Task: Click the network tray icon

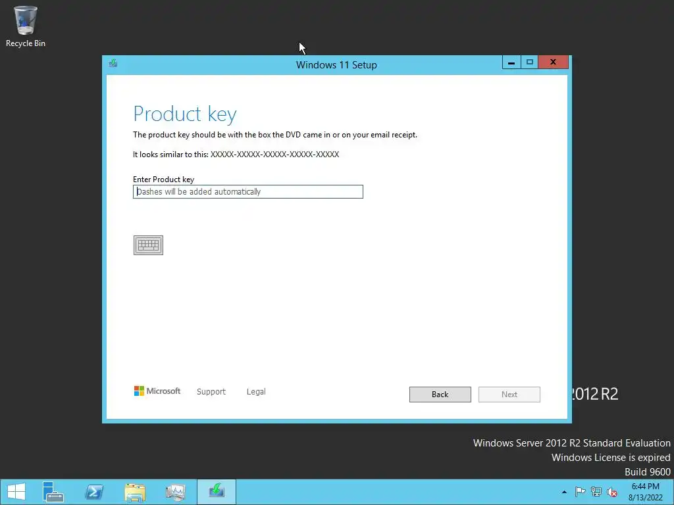Action: [x=596, y=492]
